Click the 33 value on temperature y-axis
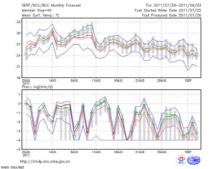The image size is (219, 169). point(19,22)
